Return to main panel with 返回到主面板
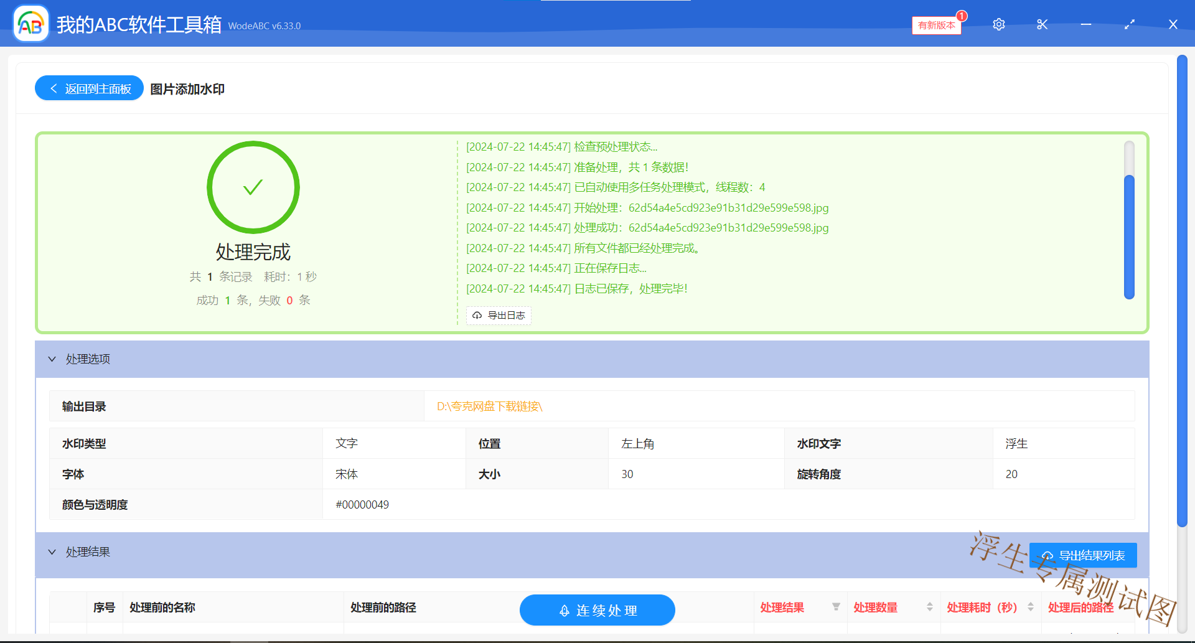The width and height of the screenshot is (1195, 643). coord(90,88)
